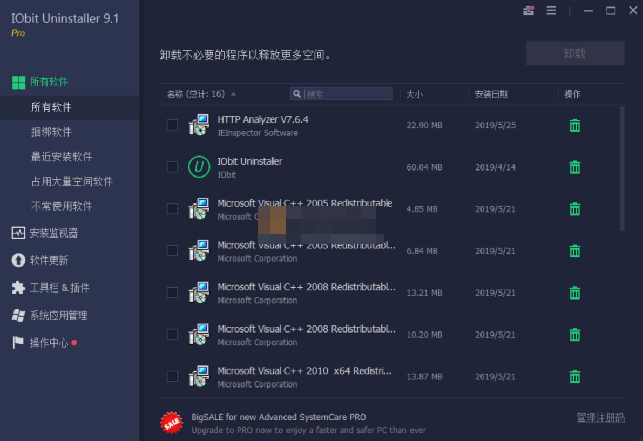Uninstall HTTP Analyzer via its trash icon
Viewport: 643px width, 441px height.
(x=574, y=125)
